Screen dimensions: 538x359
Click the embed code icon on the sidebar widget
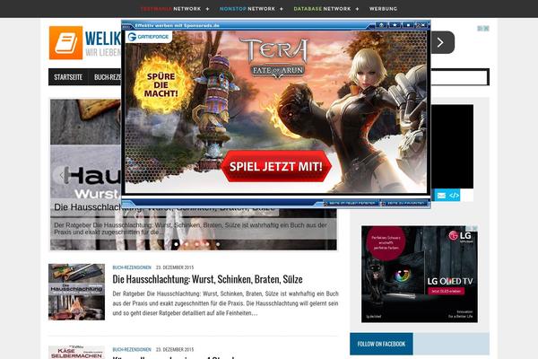(454, 196)
